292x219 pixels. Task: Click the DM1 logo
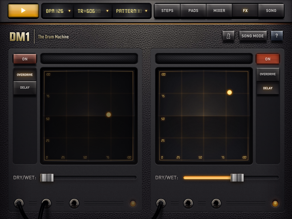pos(20,37)
